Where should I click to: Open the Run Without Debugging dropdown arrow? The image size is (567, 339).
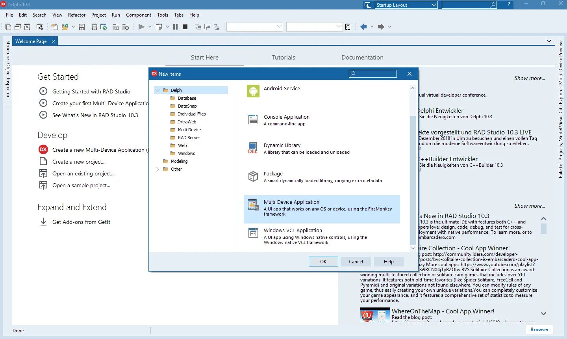click(x=167, y=27)
